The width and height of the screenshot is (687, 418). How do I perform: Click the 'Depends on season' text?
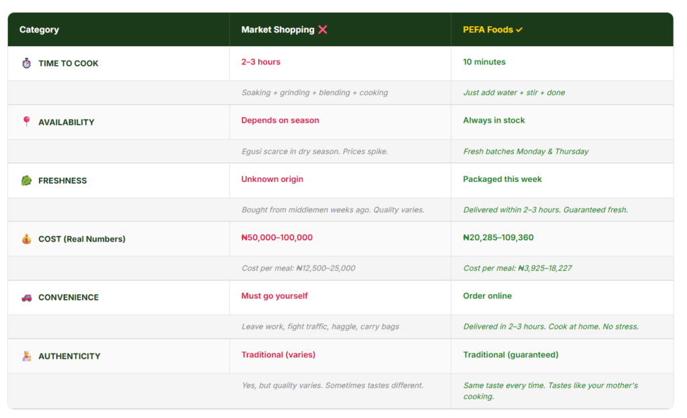pos(280,120)
